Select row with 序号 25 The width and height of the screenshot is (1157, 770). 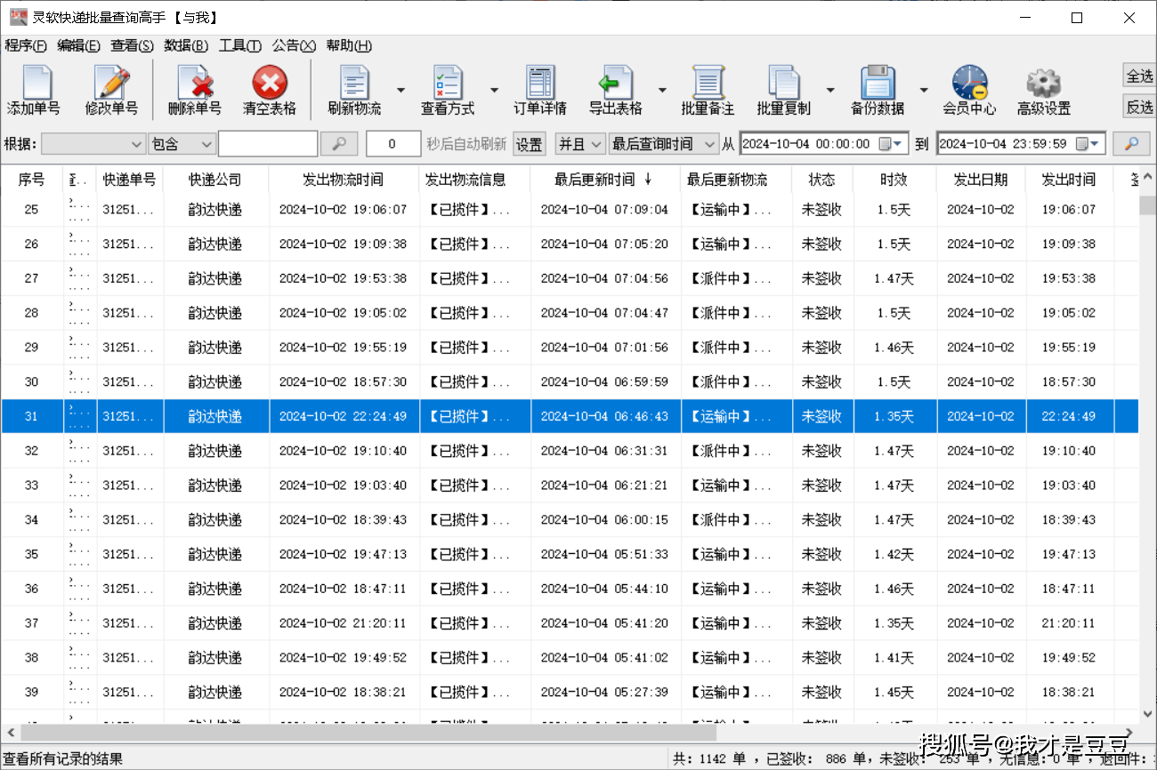click(570, 210)
